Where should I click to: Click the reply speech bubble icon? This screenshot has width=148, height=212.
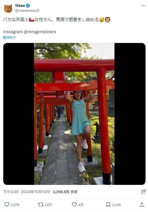tap(7, 204)
